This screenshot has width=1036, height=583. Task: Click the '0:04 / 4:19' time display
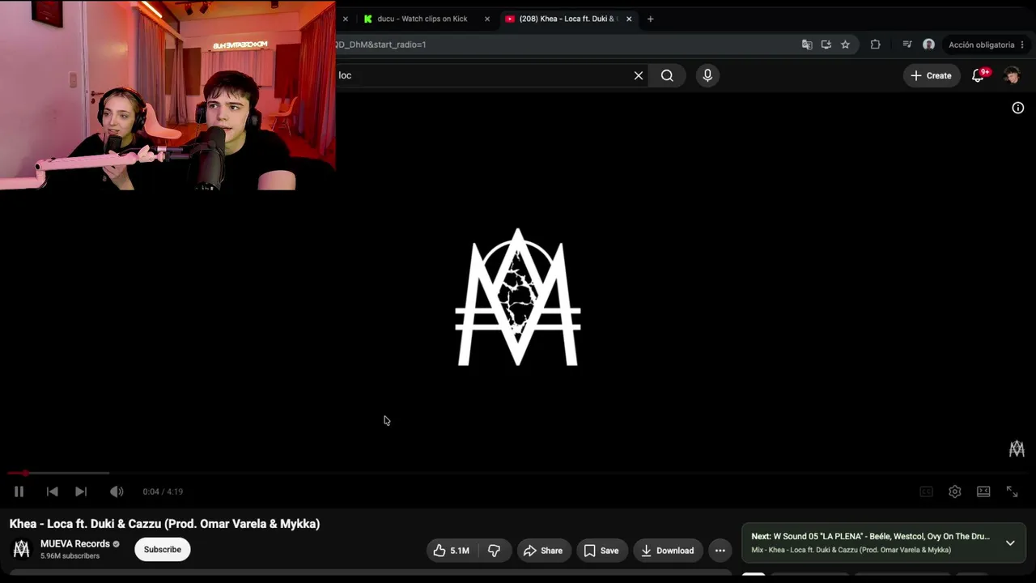coord(163,492)
